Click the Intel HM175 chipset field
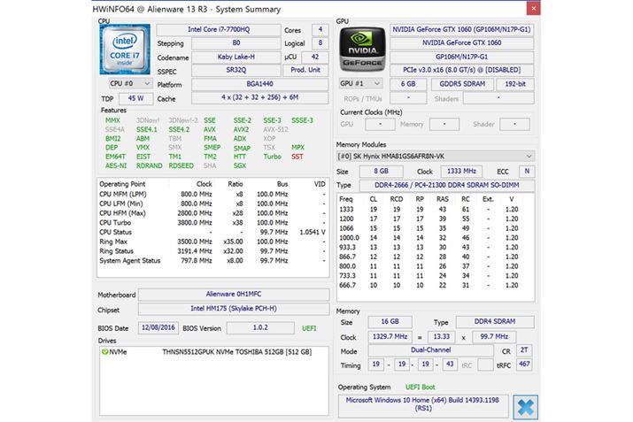This screenshot has height=422, width=633. coord(234,310)
